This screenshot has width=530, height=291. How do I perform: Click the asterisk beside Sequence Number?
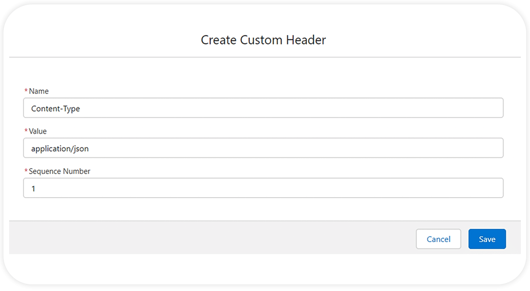click(26, 171)
